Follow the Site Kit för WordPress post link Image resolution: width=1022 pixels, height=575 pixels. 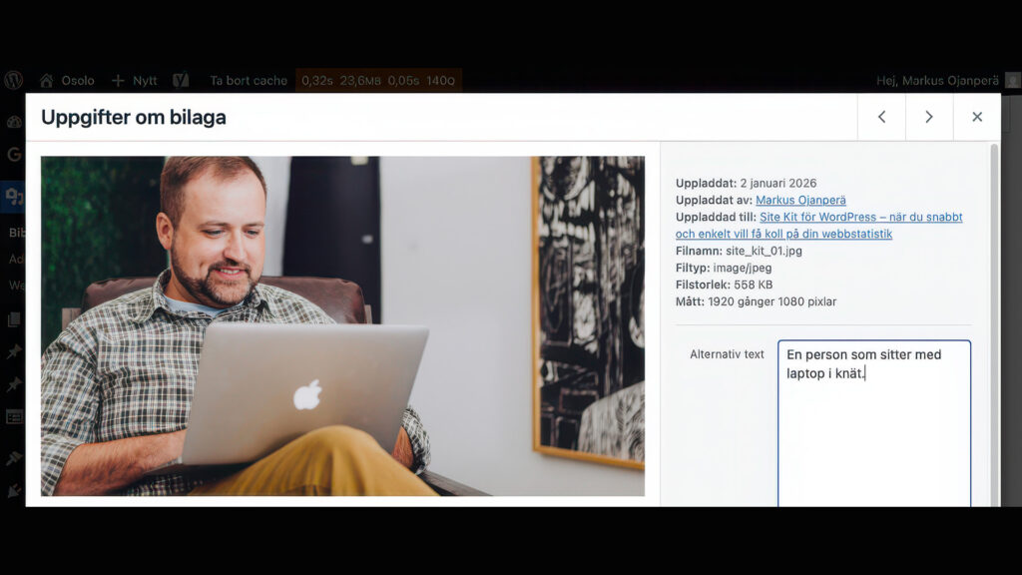tap(860, 217)
